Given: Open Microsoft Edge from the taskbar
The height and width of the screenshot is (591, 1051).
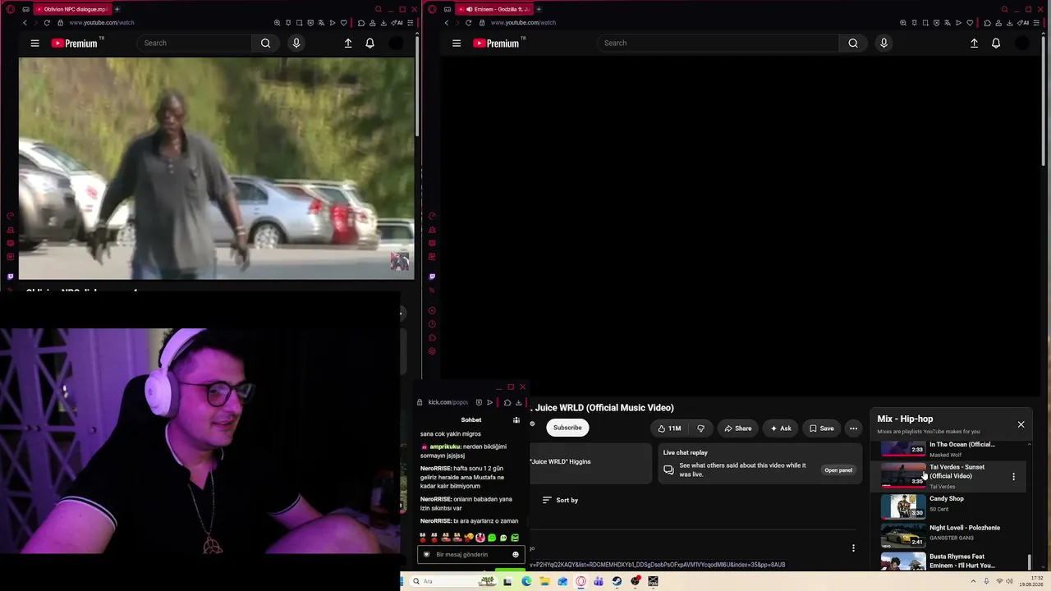Looking at the screenshot, I should (526, 581).
